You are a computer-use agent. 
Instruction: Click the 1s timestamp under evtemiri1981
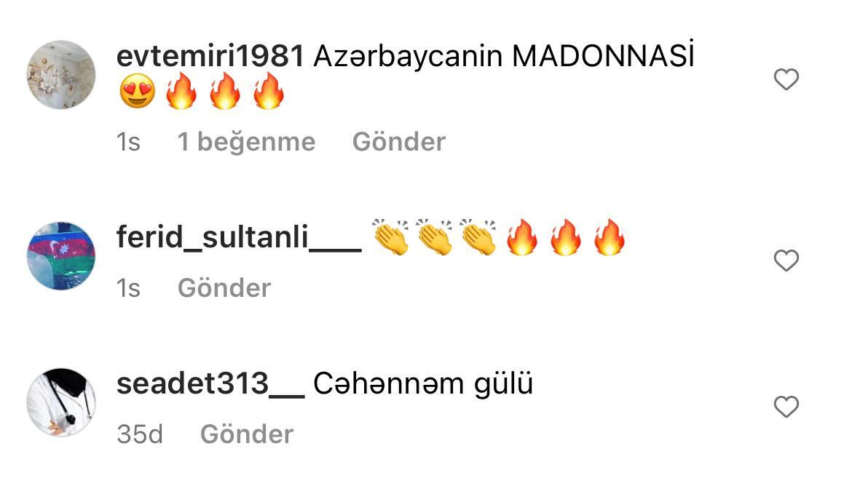(x=128, y=143)
